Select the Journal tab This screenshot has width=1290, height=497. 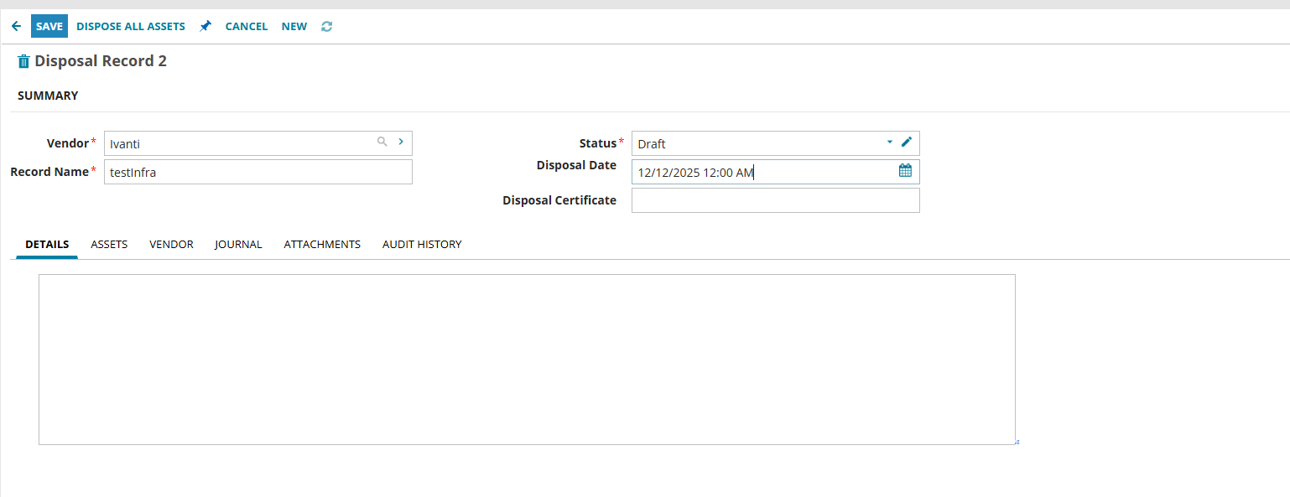pyautogui.click(x=238, y=244)
